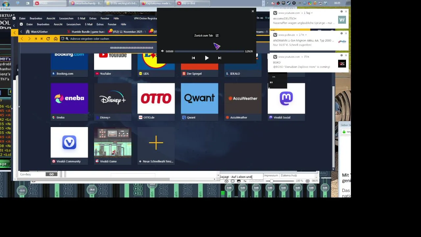Open the Disney+ speed dial icon

pyautogui.click(x=112, y=98)
